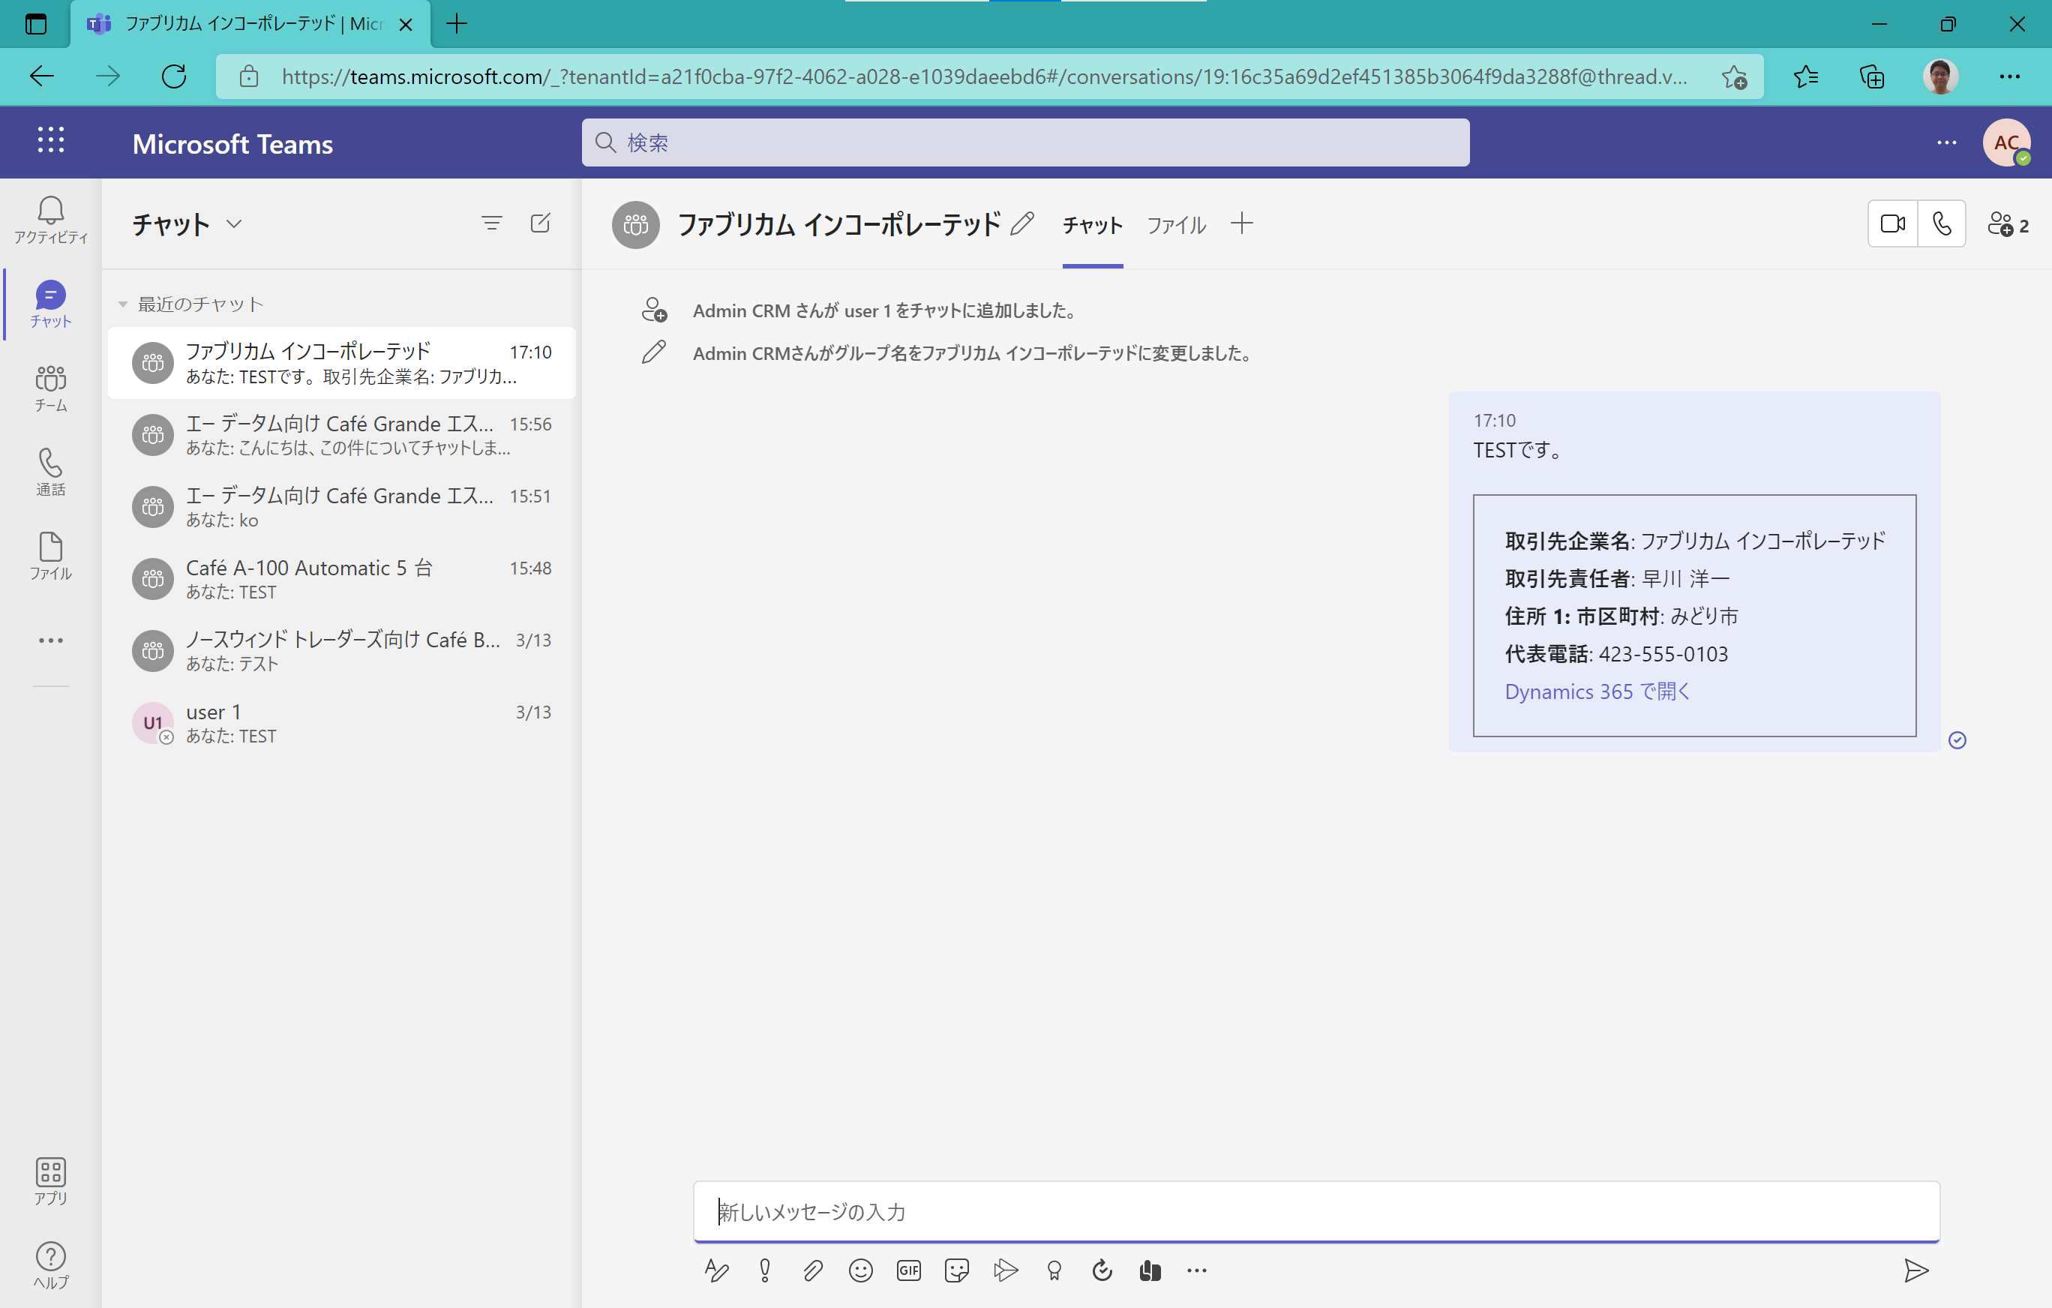Viewport: 2052px width, 1308px height.
Task: Start a video call
Action: click(x=1893, y=224)
